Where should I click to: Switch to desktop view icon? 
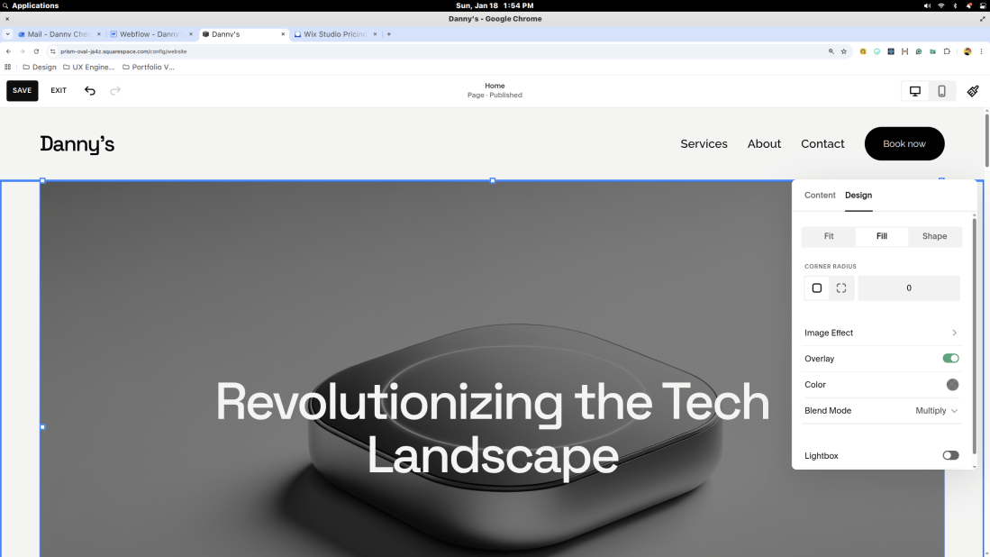coord(915,91)
